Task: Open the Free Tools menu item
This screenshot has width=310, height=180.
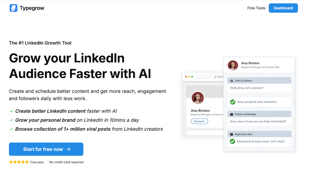Action: 256,8
